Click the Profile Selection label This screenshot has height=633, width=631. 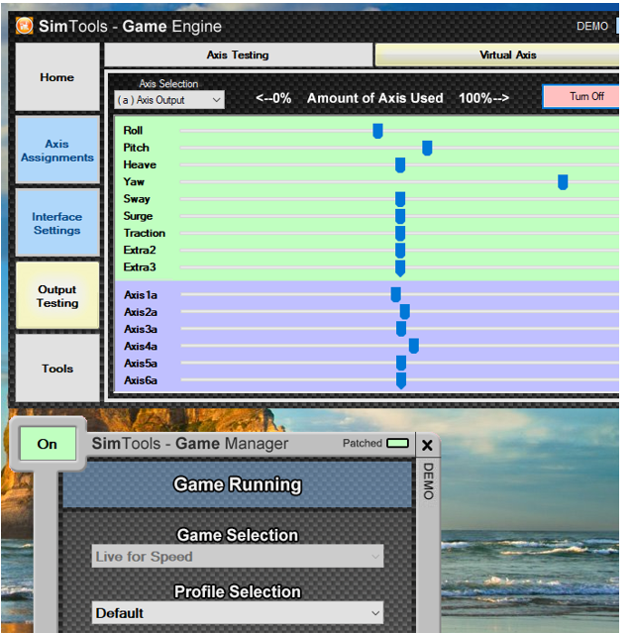coord(238,591)
